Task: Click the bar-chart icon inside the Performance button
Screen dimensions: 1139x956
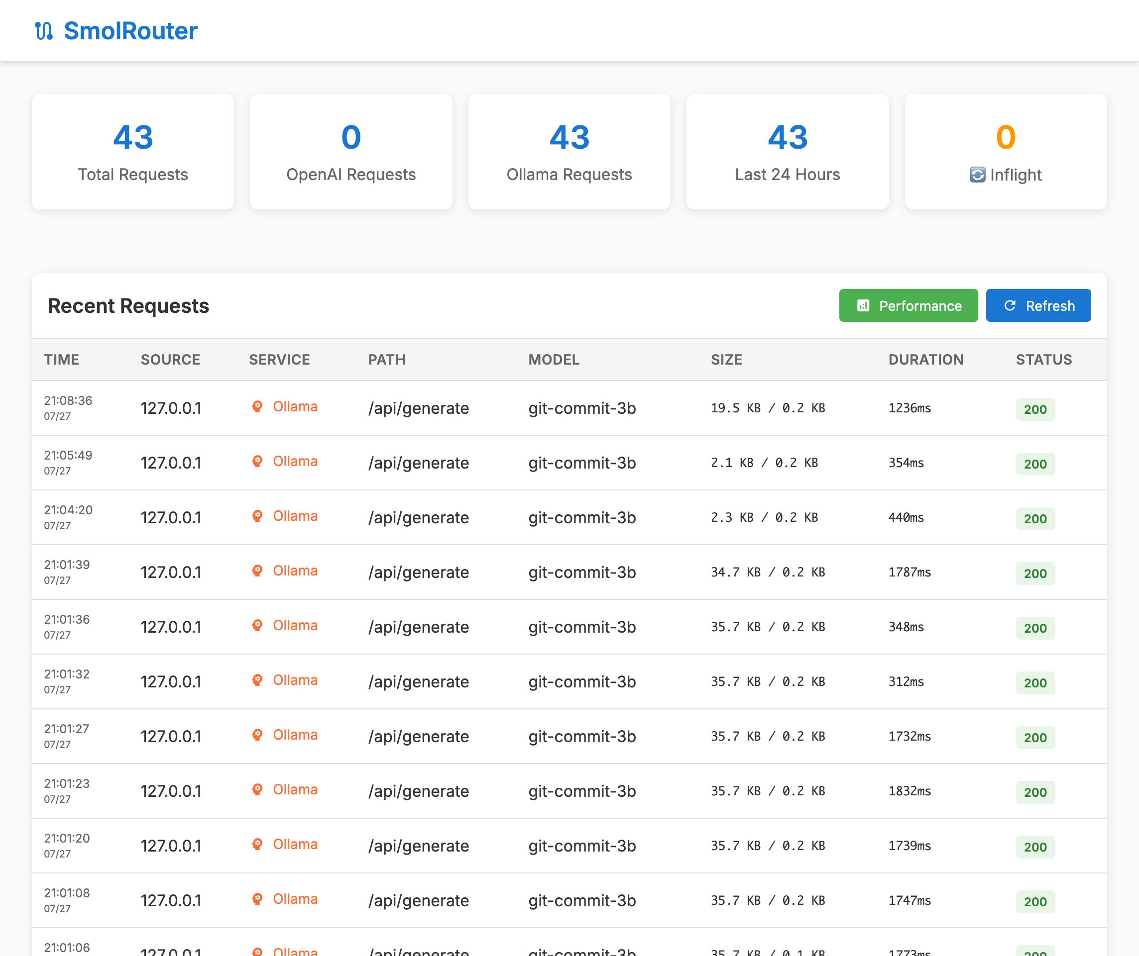Action: pyautogui.click(x=864, y=306)
